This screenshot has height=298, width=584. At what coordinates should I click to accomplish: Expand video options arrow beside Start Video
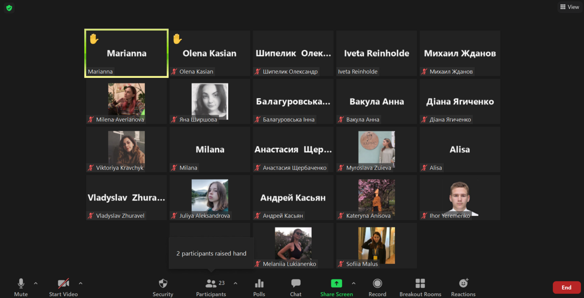coord(80,283)
